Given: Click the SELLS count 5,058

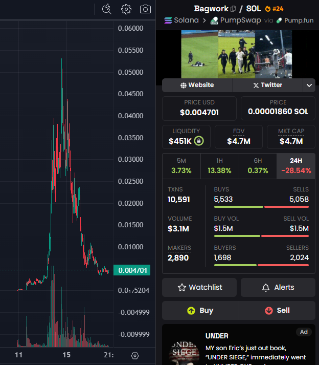Looking at the screenshot, I should (299, 199).
